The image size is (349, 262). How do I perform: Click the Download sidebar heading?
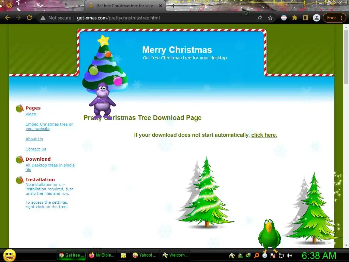(x=38, y=159)
